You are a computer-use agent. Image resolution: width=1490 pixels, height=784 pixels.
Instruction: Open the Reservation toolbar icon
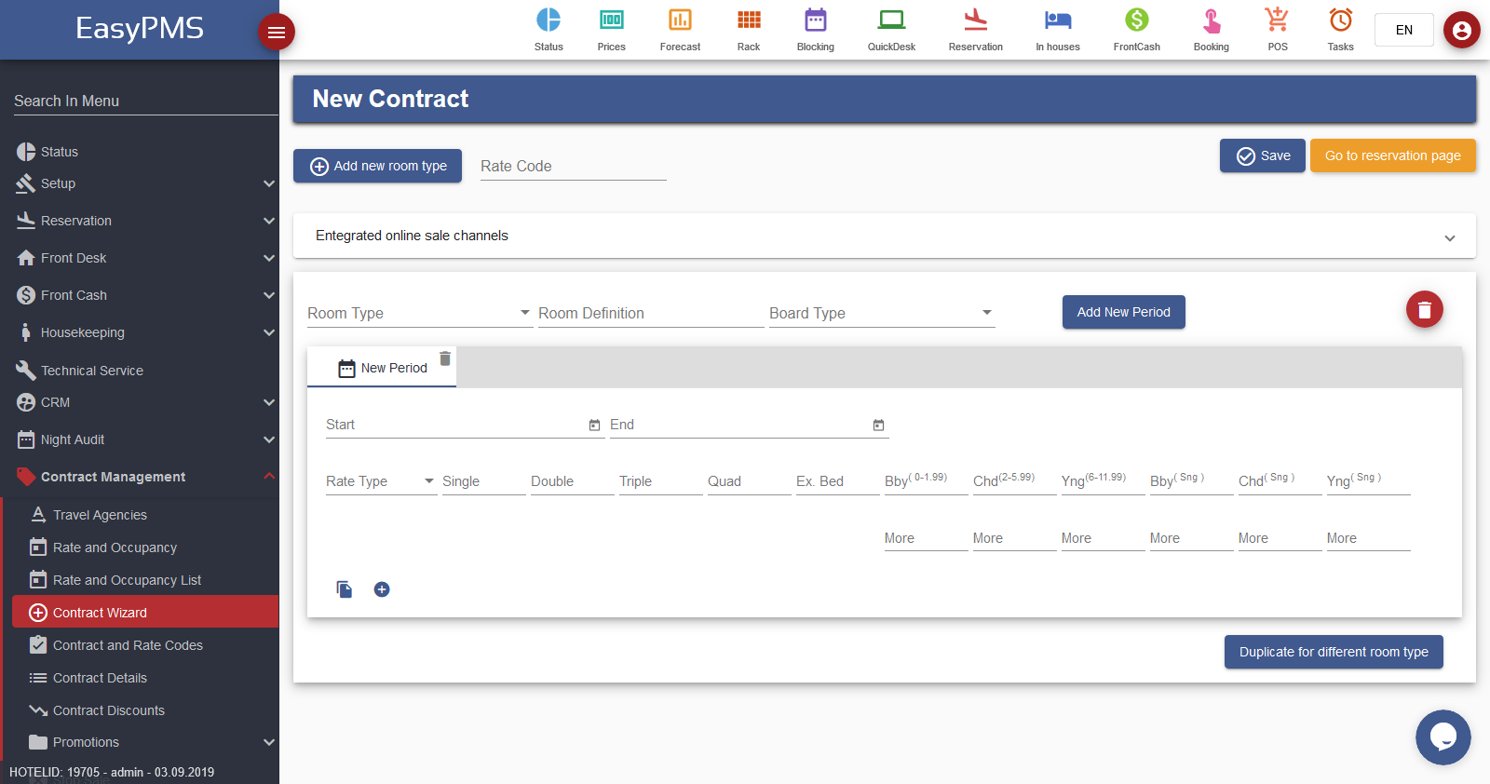[975, 20]
